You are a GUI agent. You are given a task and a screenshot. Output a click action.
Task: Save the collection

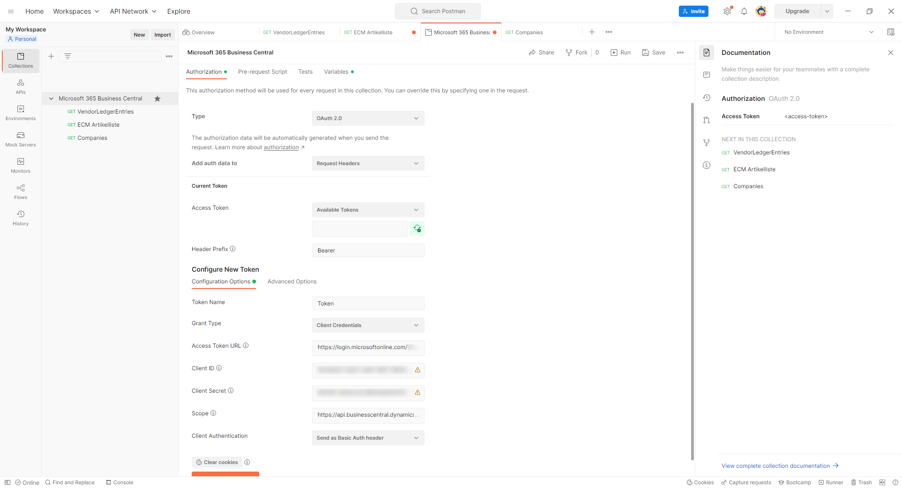point(653,53)
